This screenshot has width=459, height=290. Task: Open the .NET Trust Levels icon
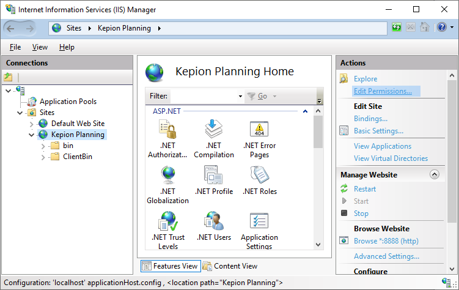tap(167, 221)
